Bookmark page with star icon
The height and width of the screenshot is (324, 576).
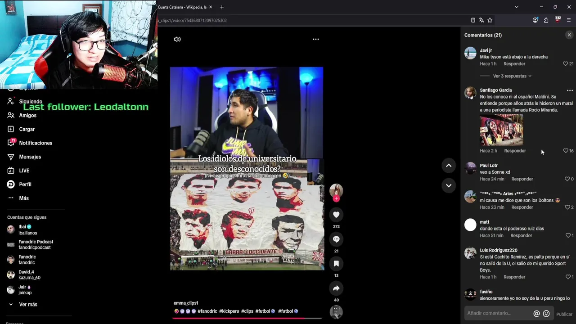tap(490, 20)
